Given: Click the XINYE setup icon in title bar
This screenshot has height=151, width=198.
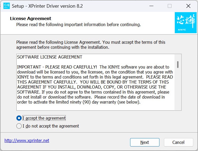Looking at the screenshot, I should pos(7,6).
